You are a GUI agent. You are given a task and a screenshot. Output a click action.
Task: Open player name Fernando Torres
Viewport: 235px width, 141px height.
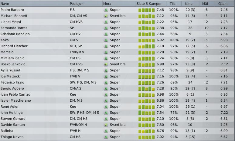pyautogui.click(x=14, y=28)
